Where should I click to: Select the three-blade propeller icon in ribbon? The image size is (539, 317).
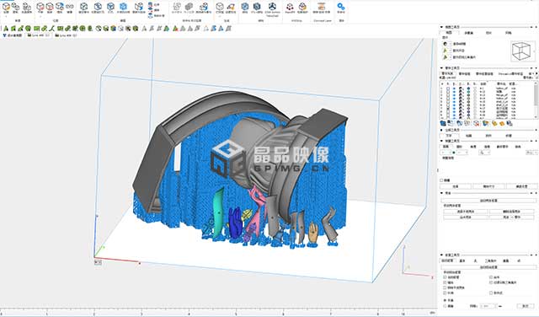click(x=272, y=6)
